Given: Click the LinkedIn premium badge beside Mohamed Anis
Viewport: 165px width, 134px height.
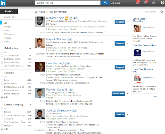Looking at the screenshot, I should pyautogui.click(x=67, y=18).
